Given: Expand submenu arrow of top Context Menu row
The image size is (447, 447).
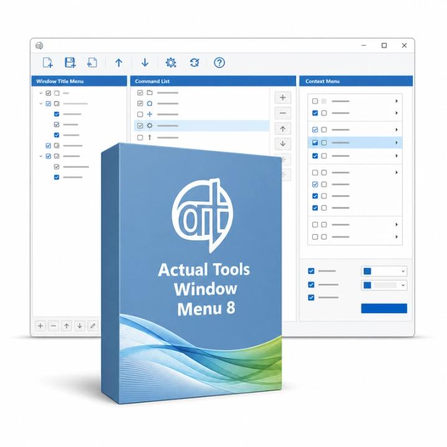Looking at the screenshot, I should (x=397, y=101).
